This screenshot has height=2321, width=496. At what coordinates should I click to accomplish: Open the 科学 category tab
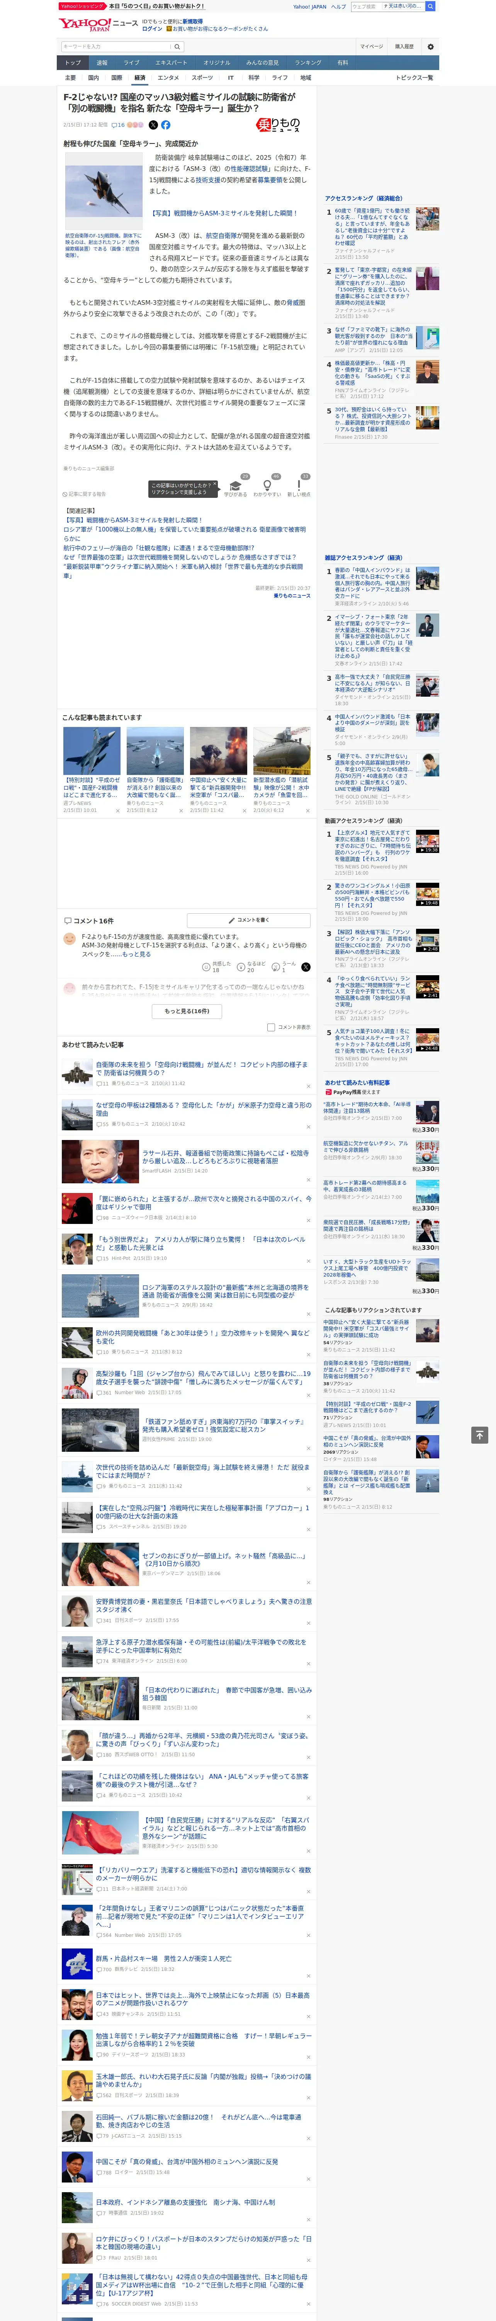(255, 77)
